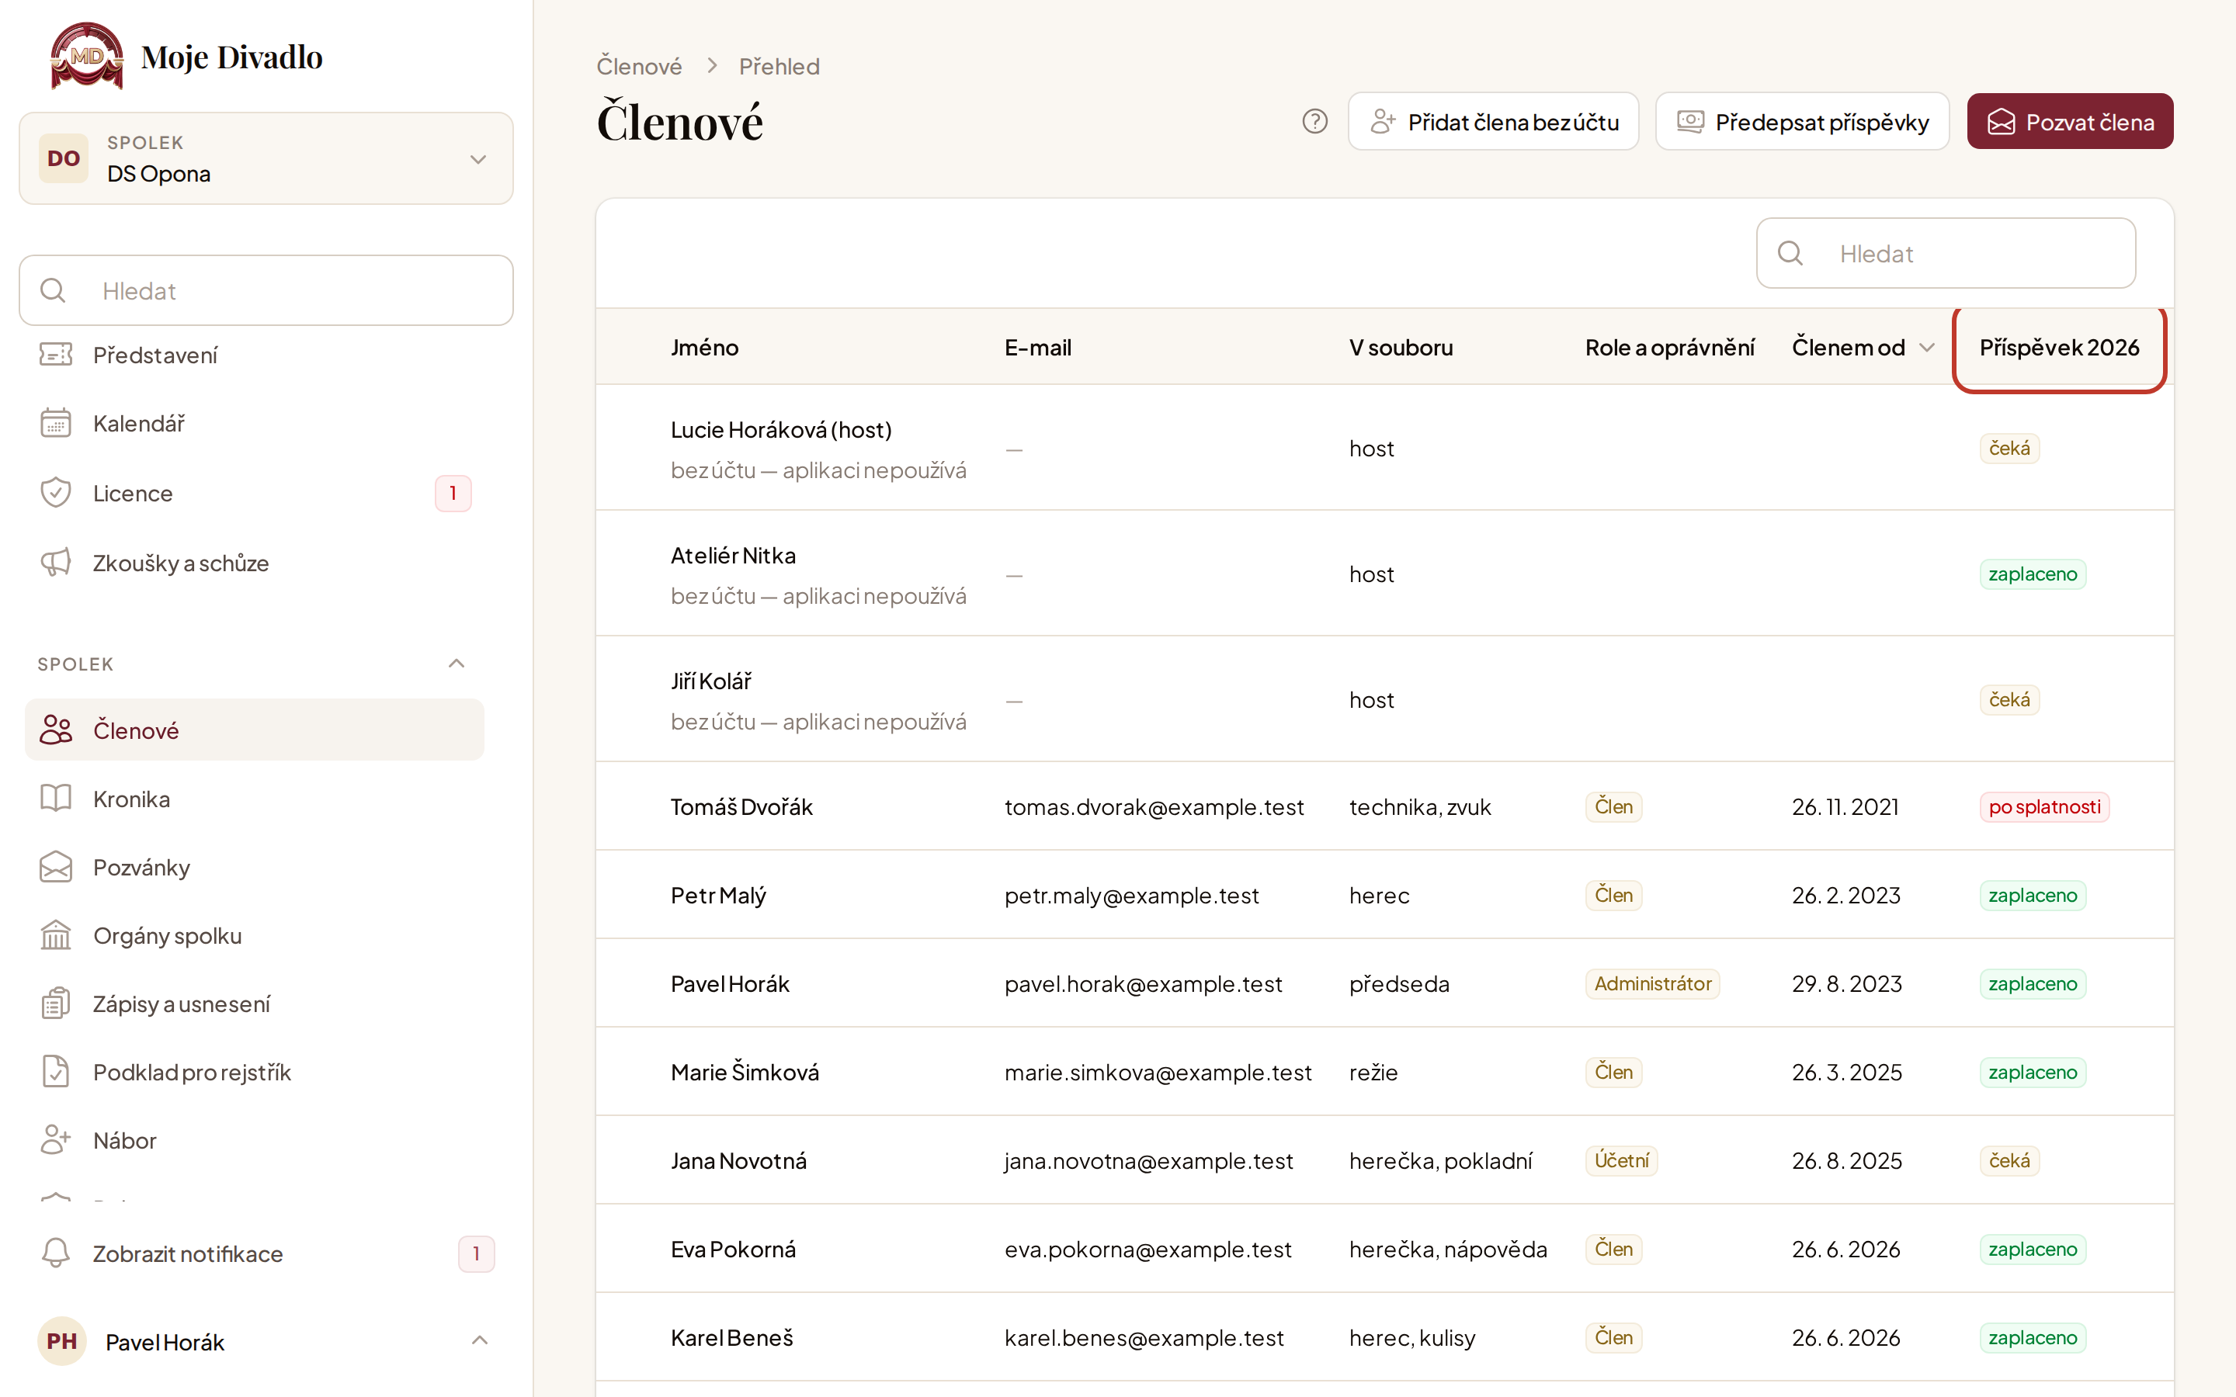Click the name Lucie Horáková (host)

(781, 430)
